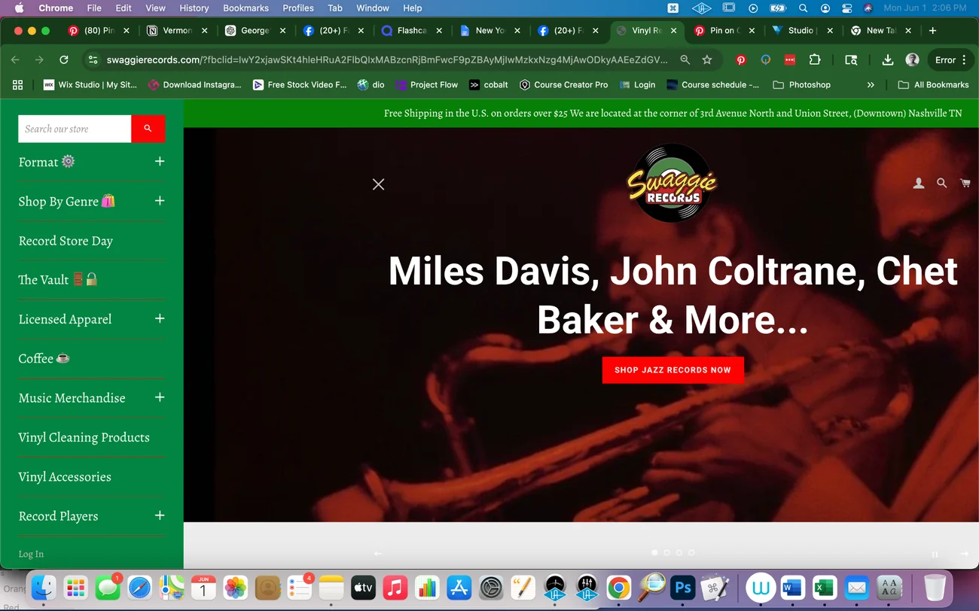Open the Trash in the Dock
Image resolution: width=979 pixels, height=611 pixels.
point(935,588)
